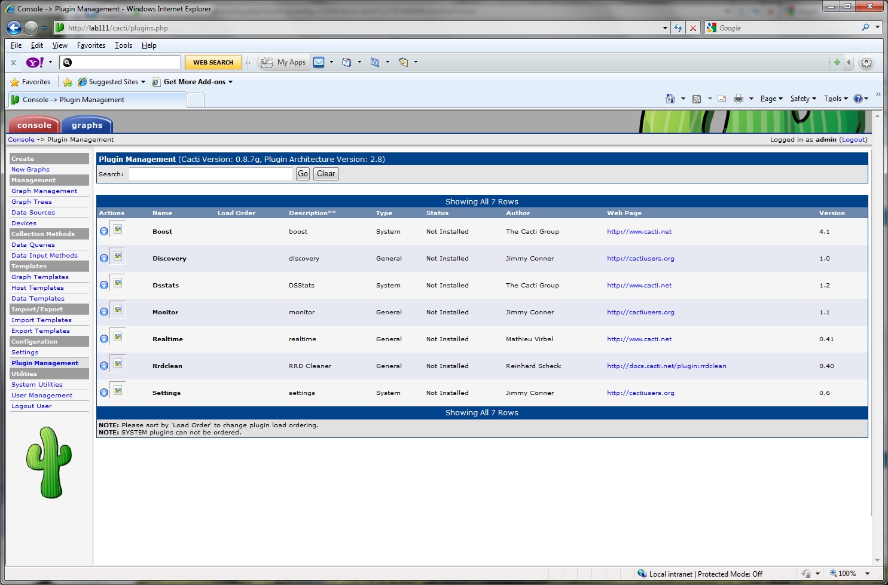The image size is (888, 585).
Task: Open Yahoo Mail envelope icon in toolbar
Action: pos(319,62)
